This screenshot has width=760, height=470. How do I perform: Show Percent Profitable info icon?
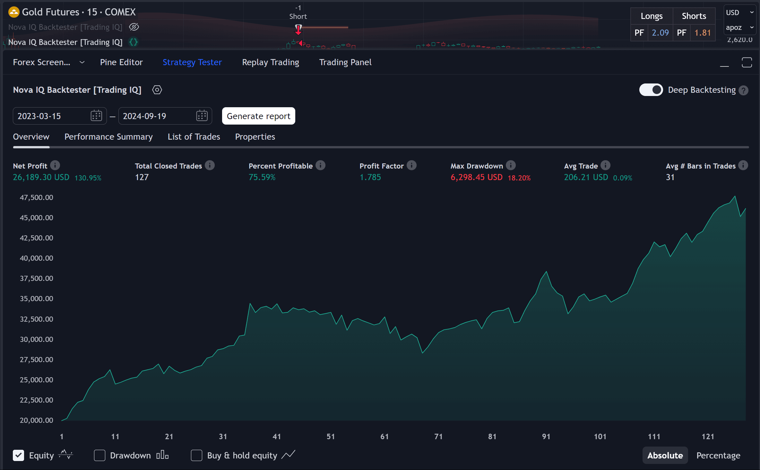(320, 165)
